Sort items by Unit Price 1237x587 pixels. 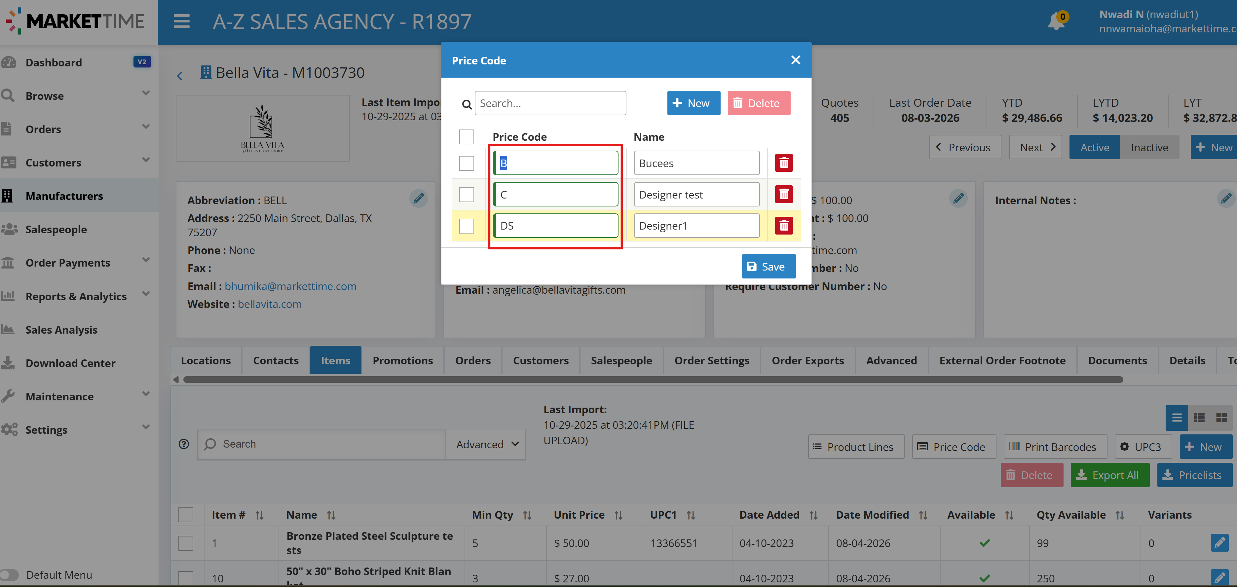click(618, 515)
